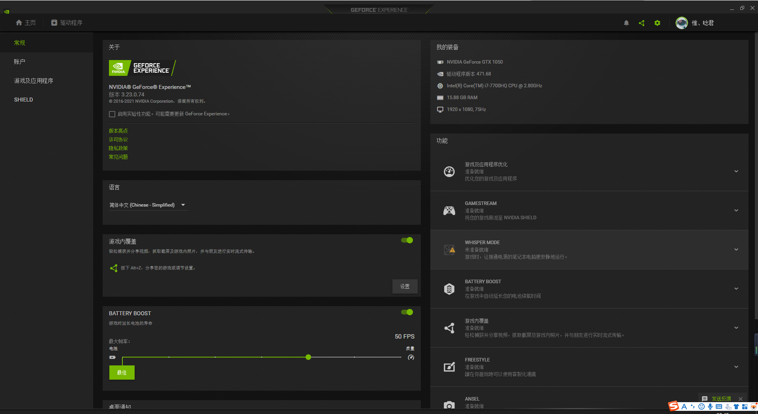Click the ANSEL camera icon
Screen dimensions: 758x414
pos(449,405)
